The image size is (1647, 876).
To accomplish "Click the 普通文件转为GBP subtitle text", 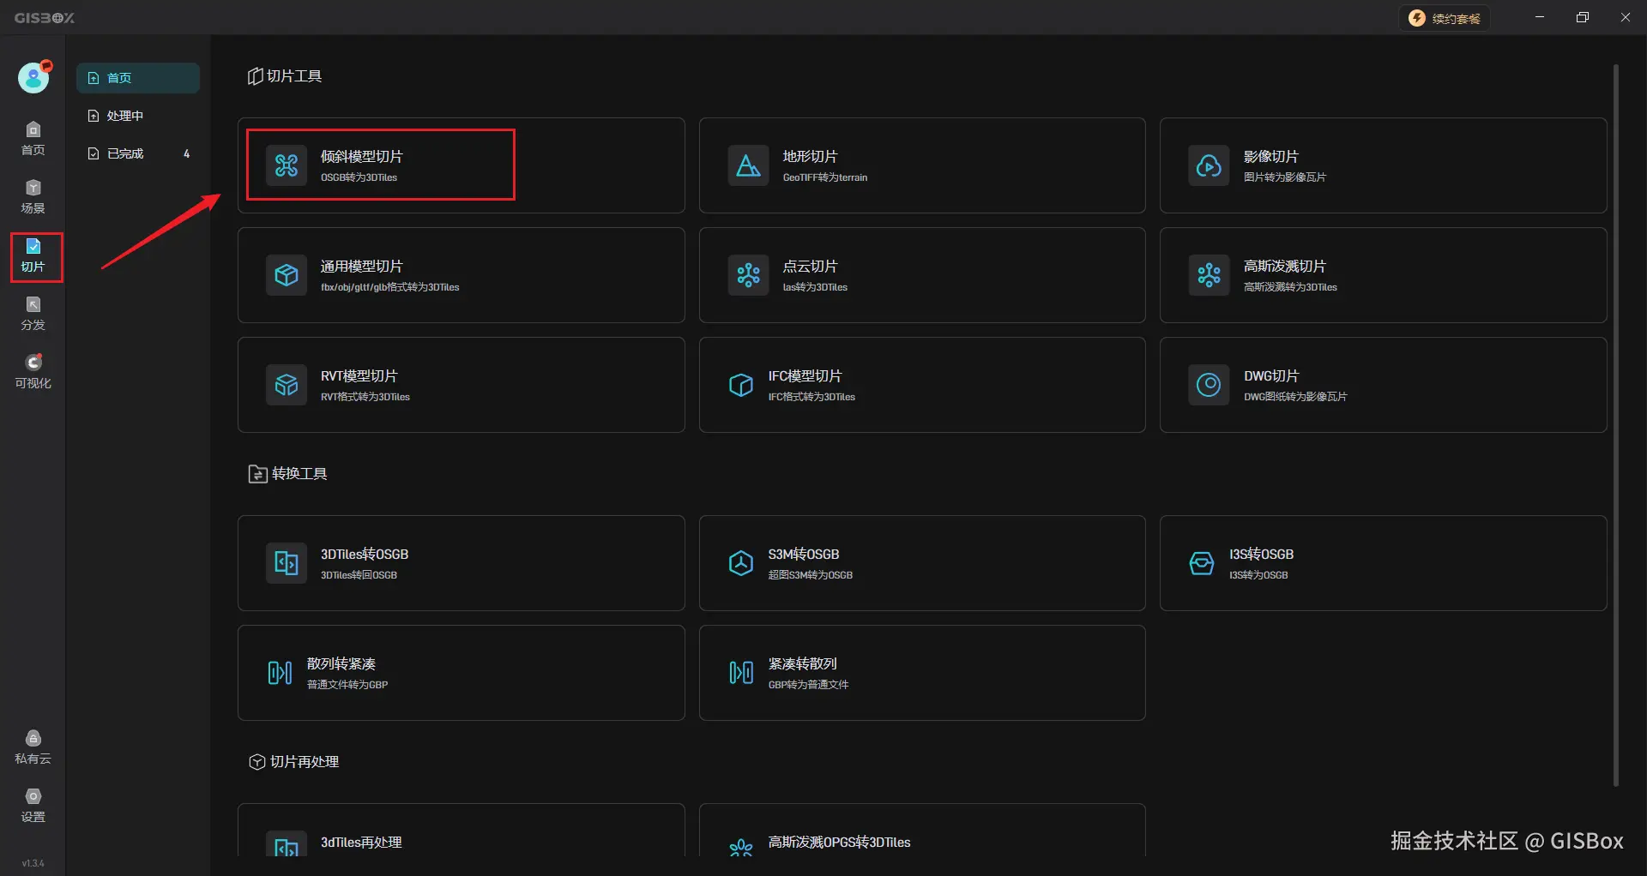I will [x=347, y=685].
